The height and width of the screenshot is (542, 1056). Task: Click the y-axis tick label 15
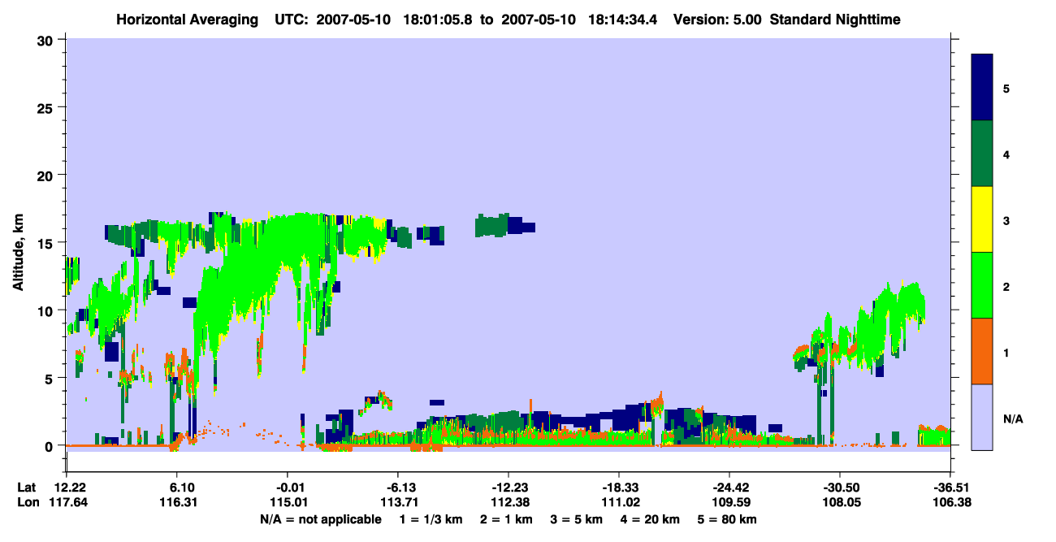tap(47, 243)
